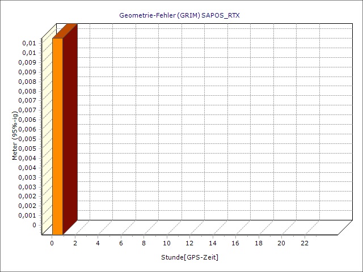Click the top face of the 3D bar
This screenshot has width=363, height=272.
click(x=65, y=31)
